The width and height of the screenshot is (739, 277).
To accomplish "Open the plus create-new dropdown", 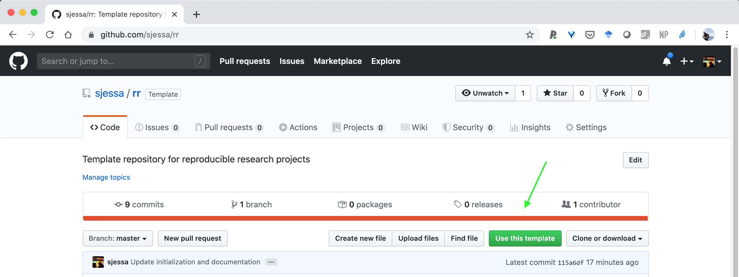I will (687, 61).
